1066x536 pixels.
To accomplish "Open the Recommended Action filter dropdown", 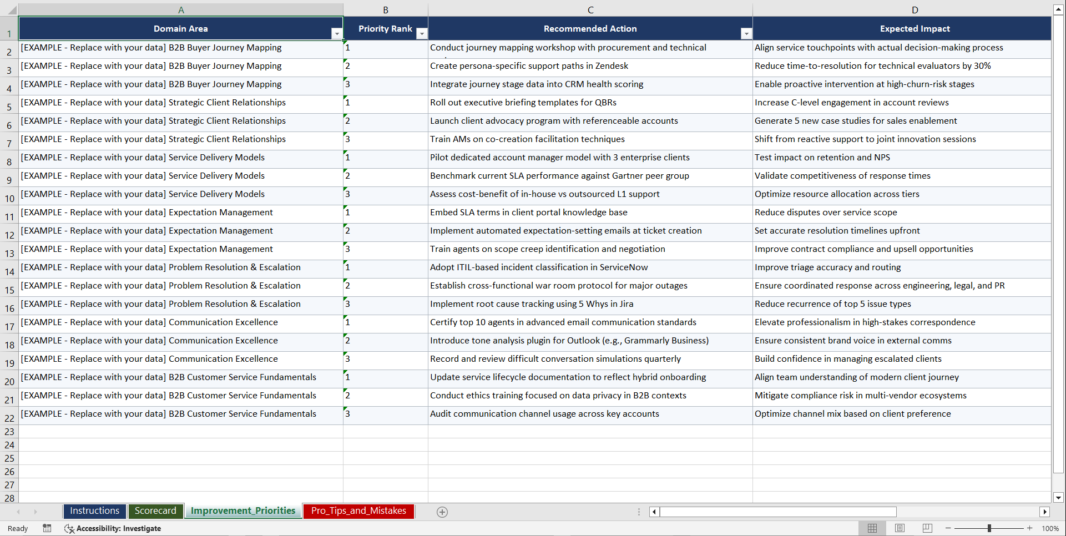I will [x=746, y=33].
